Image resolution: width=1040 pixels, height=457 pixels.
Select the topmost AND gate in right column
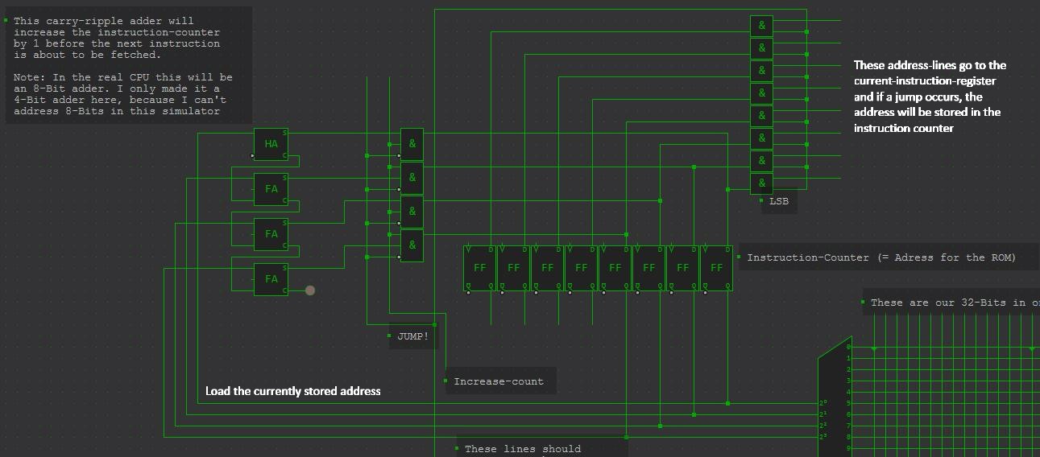pyautogui.click(x=761, y=26)
